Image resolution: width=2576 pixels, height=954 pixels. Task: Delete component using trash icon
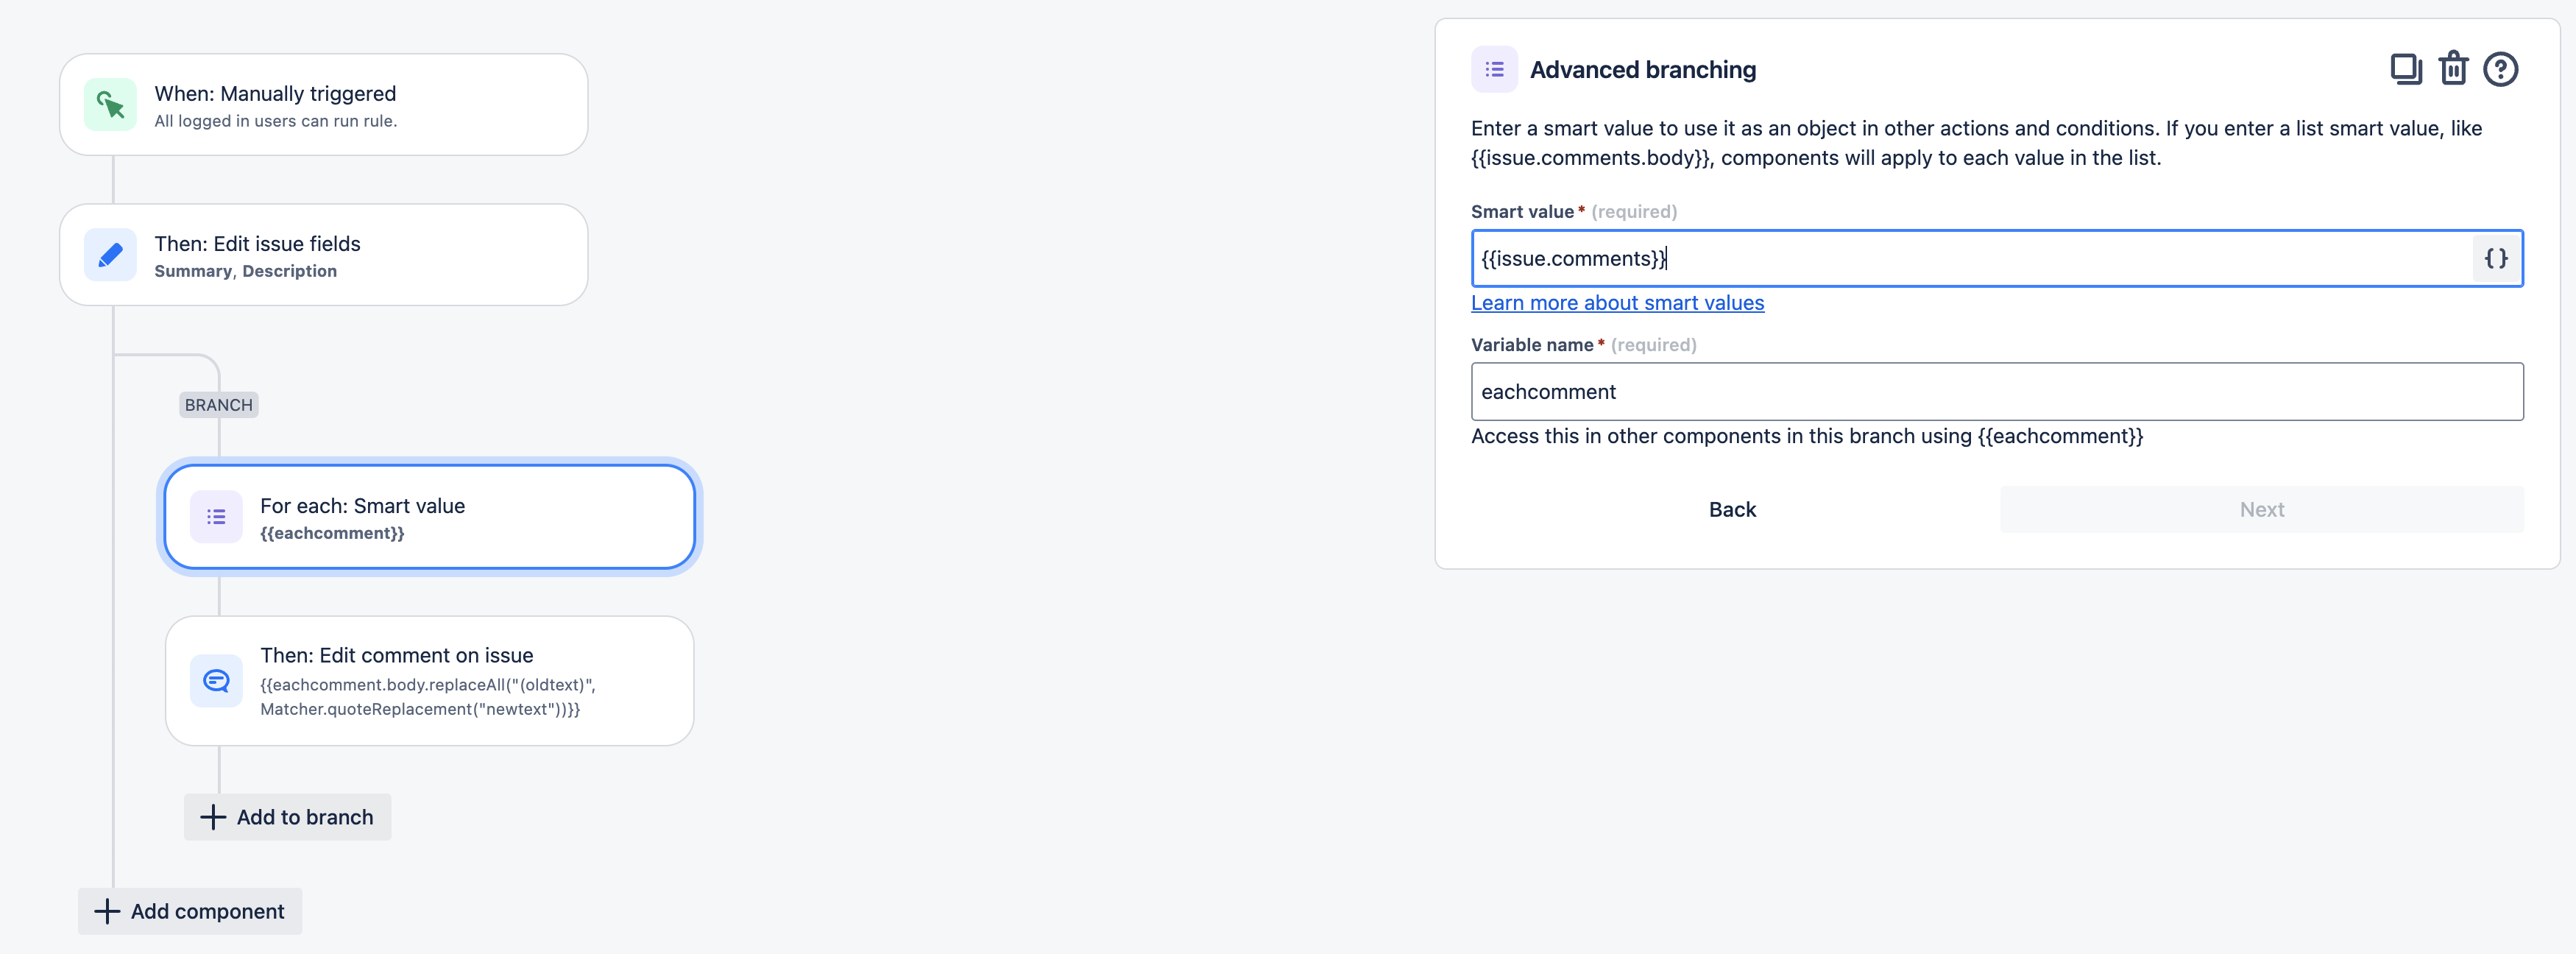coord(2453,69)
